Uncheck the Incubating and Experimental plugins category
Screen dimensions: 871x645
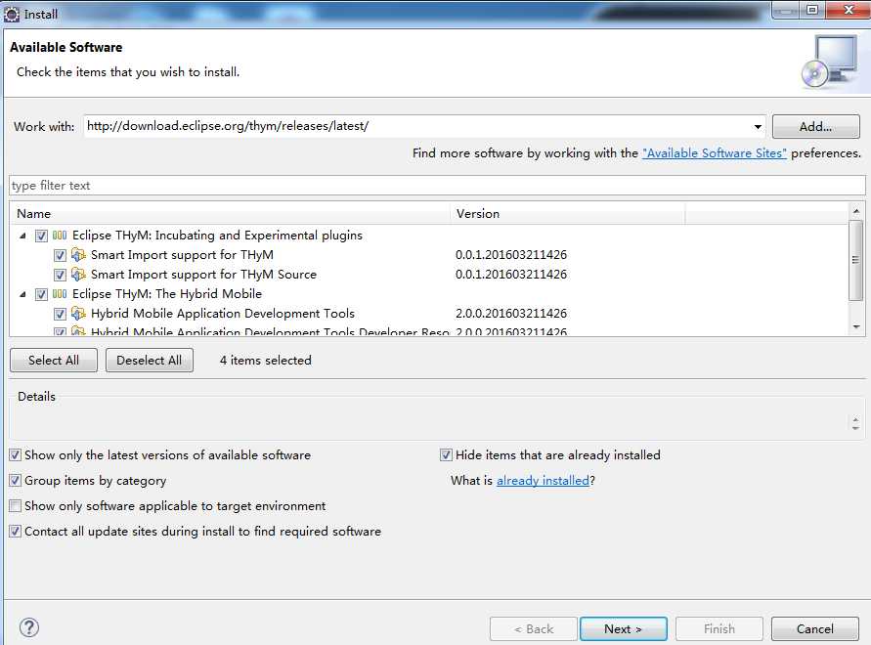pyautogui.click(x=41, y=236)
